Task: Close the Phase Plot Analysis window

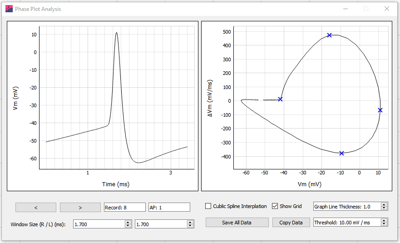Action: point(387,9)
